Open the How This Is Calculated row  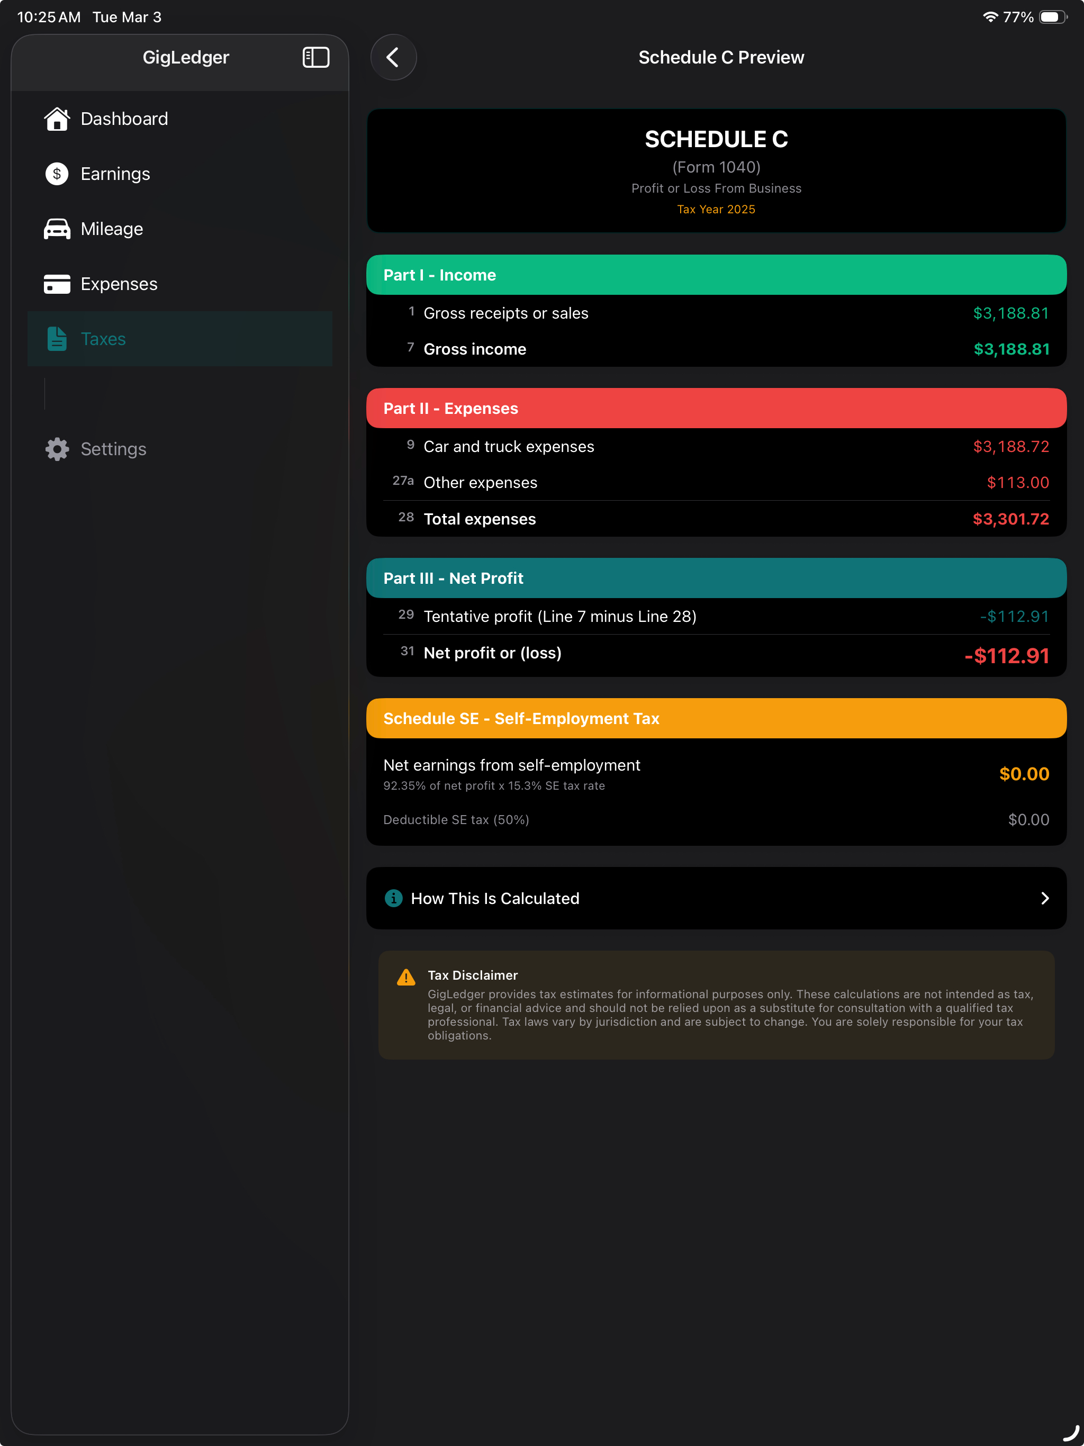coord(717,898)
